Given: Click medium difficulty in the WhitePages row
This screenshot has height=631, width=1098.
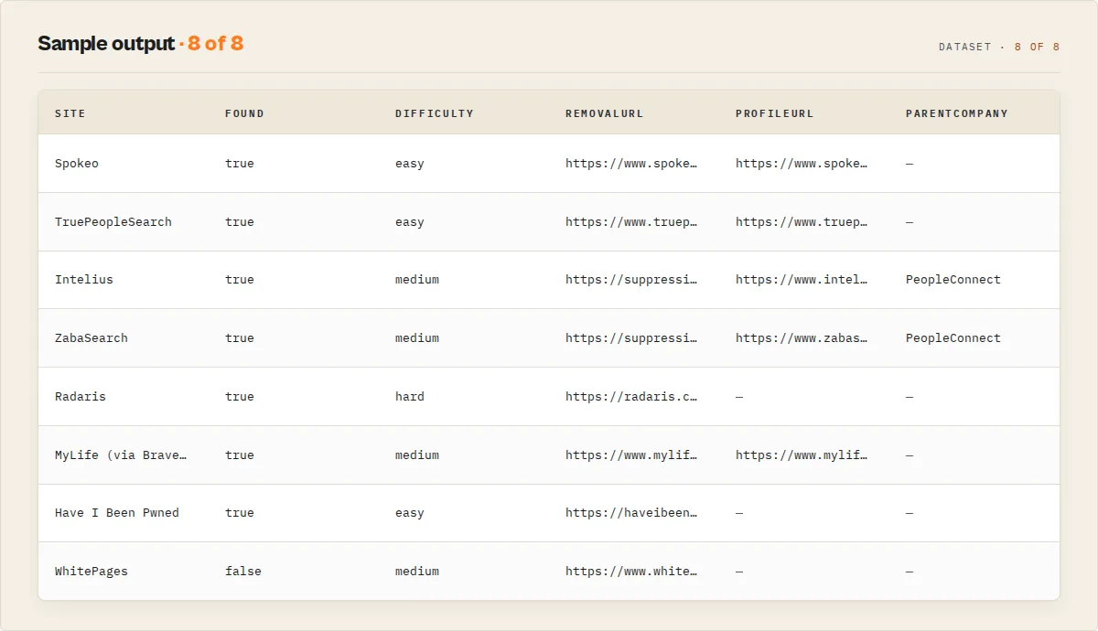Looking at the screenshot, I should click(x=417, y=572).
